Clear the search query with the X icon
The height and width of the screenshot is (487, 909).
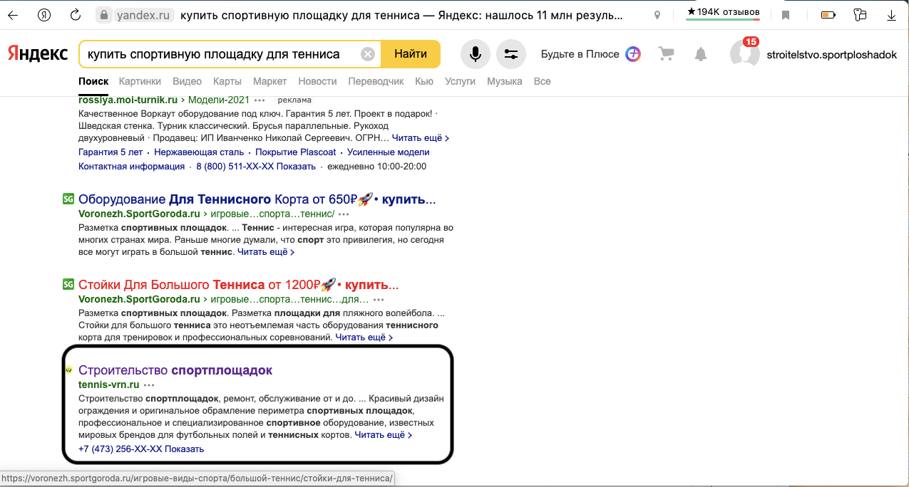point(368,53)
